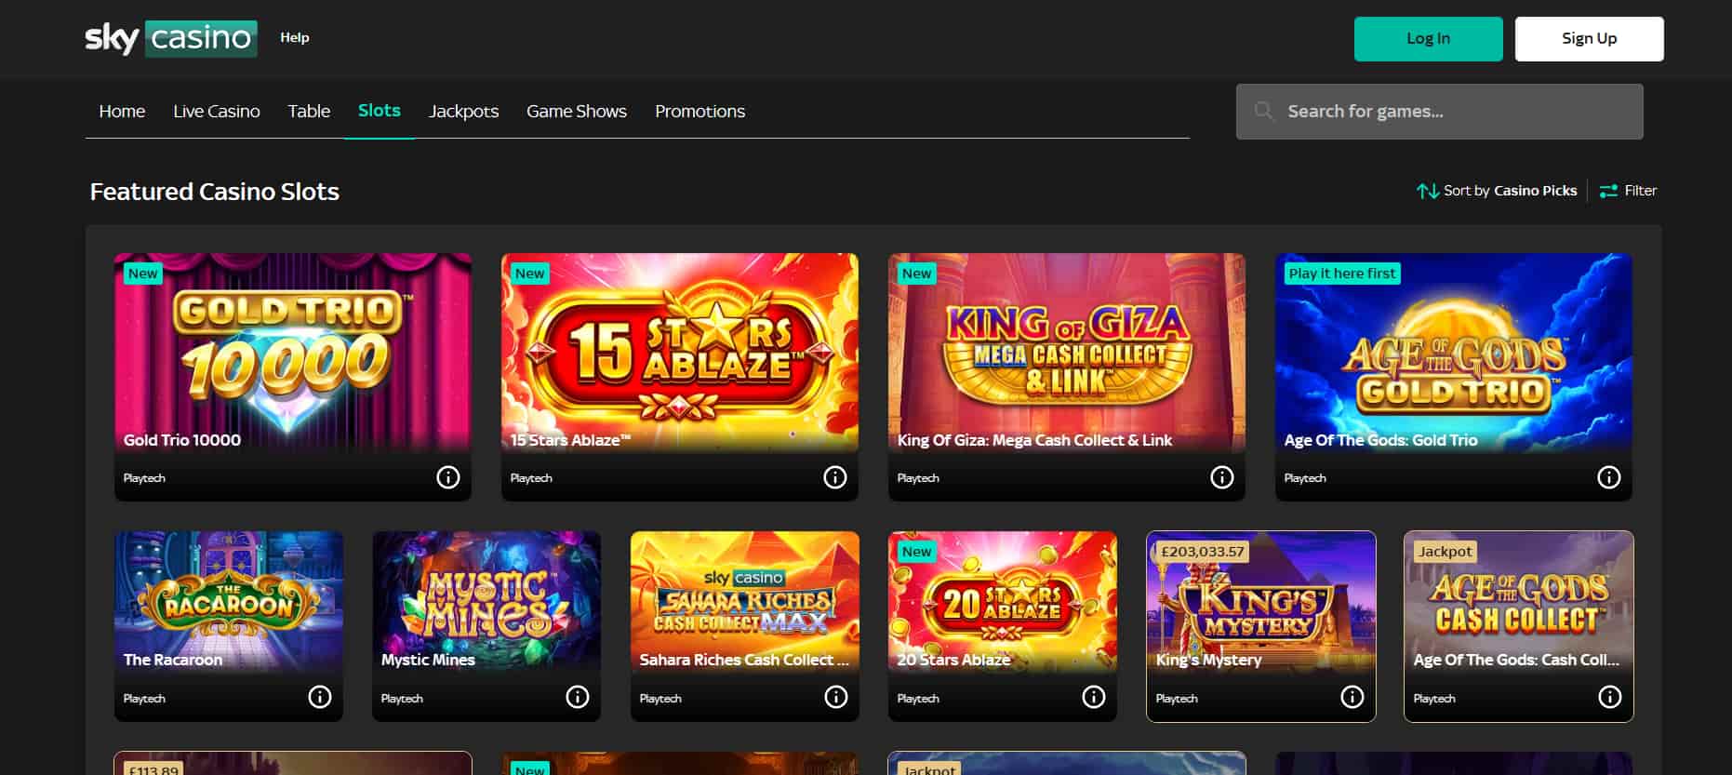Open info for Age Of The Gods: Gold Trio

click(x=1609, y=477)
